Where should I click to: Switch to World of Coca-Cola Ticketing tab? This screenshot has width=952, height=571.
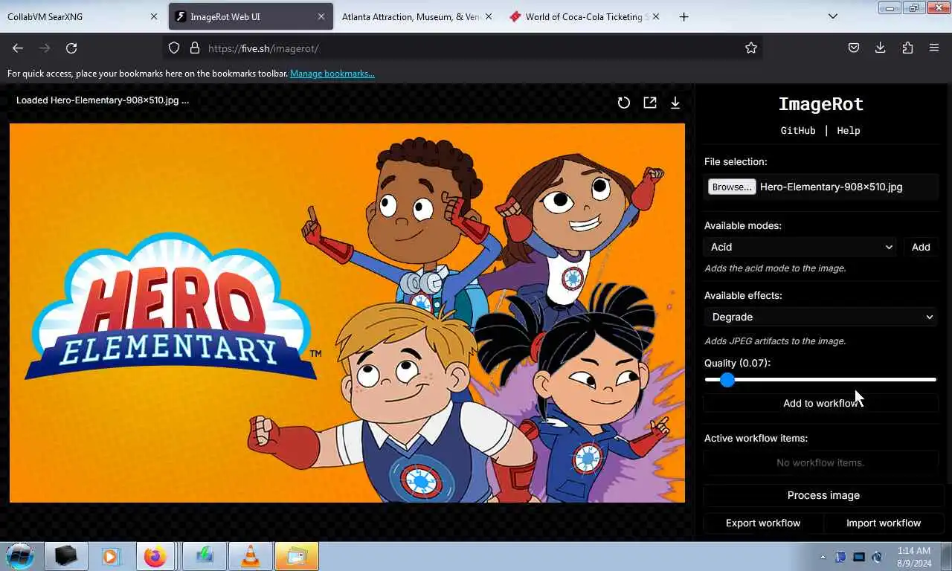(584, 16)
